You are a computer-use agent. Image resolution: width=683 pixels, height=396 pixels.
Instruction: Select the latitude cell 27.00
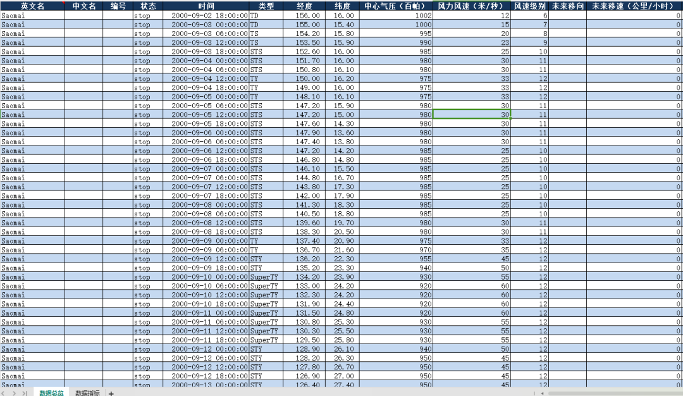pos(342,376)
